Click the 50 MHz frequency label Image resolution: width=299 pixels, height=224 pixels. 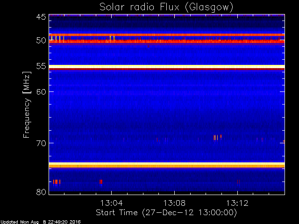[41, 41]
